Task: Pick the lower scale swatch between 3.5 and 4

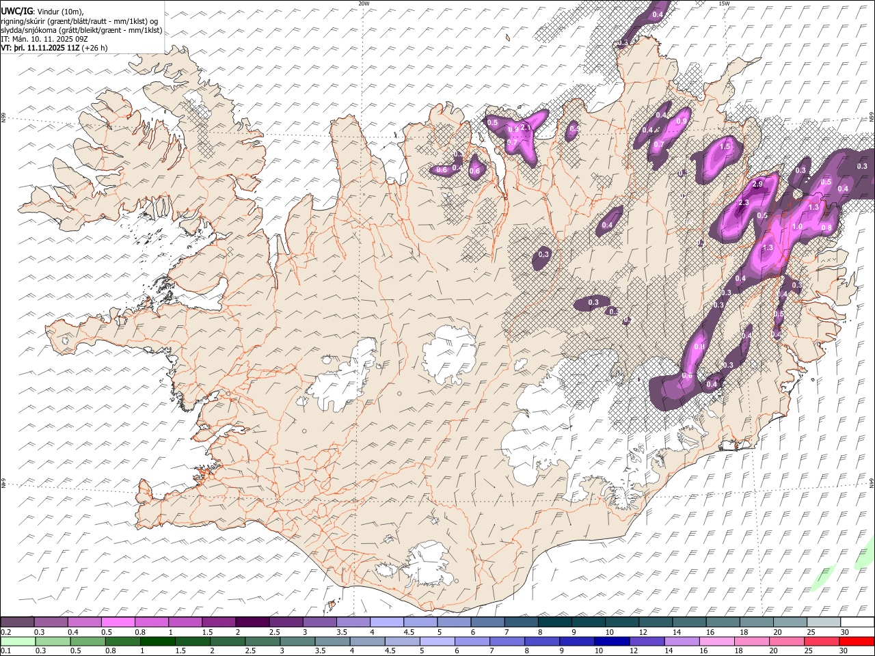Action: coord(333,641)
